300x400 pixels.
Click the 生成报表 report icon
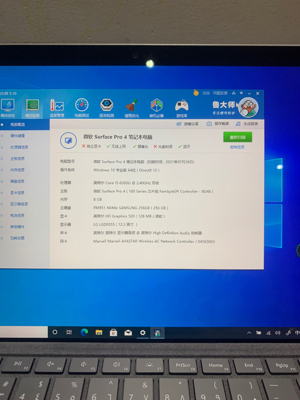tap(247, 124)
